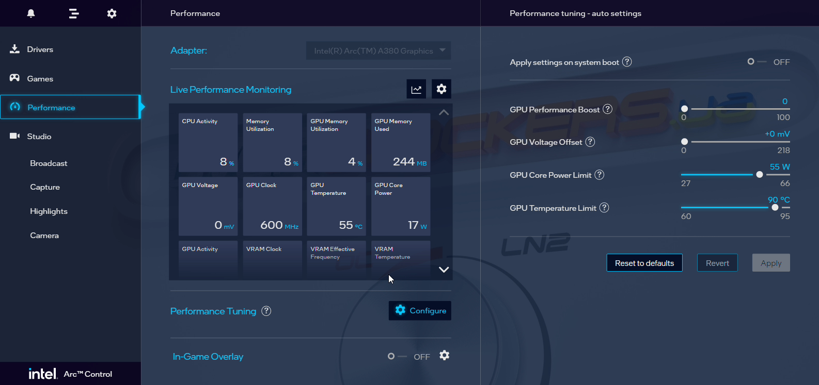Viewport: 819px width, 385px height.
Task: Show help for Performance Tuning
Action: [266, 311]
